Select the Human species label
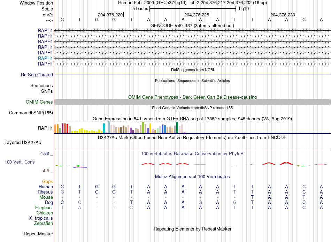This screenshot has height=242, width=331. tap(46, 187)
